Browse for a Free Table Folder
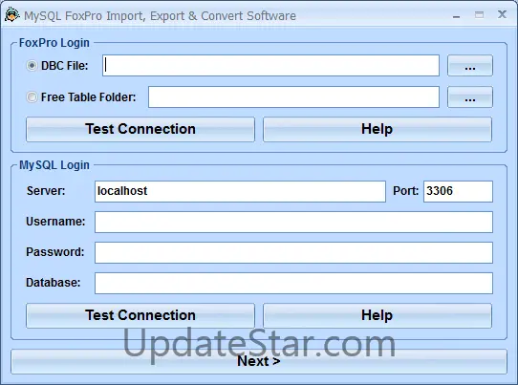The height and width of the screenshot is (385, 518). coord(470,97)
